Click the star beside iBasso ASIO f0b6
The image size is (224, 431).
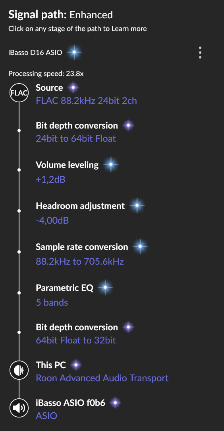tap(115, 403)
